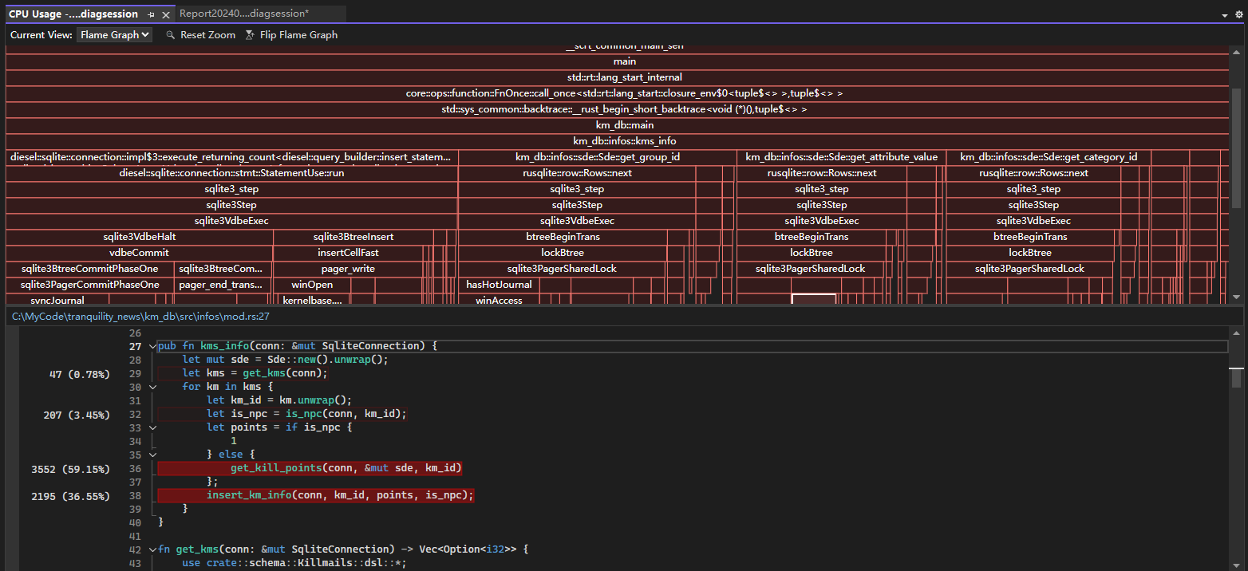The width and height of the screenshot is (1248, 571).
Task: Collapse the get_kms function at line 42
Action: [152, 549]
